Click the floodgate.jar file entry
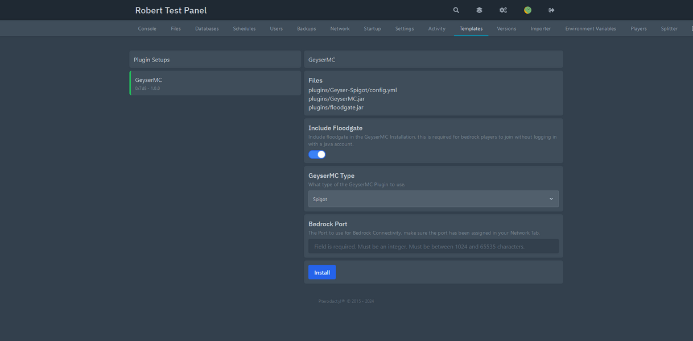The width and height of the screenshot is (693, 341). 336,107
